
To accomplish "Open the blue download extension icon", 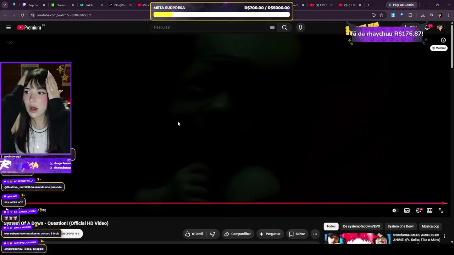I will [393, 15].
